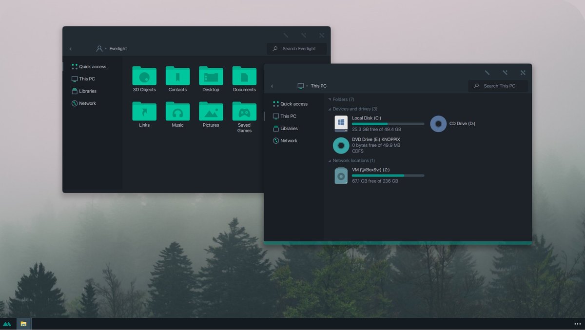585x330 pixels.
Task: Close the This PC window
Action: coord(523,73)
